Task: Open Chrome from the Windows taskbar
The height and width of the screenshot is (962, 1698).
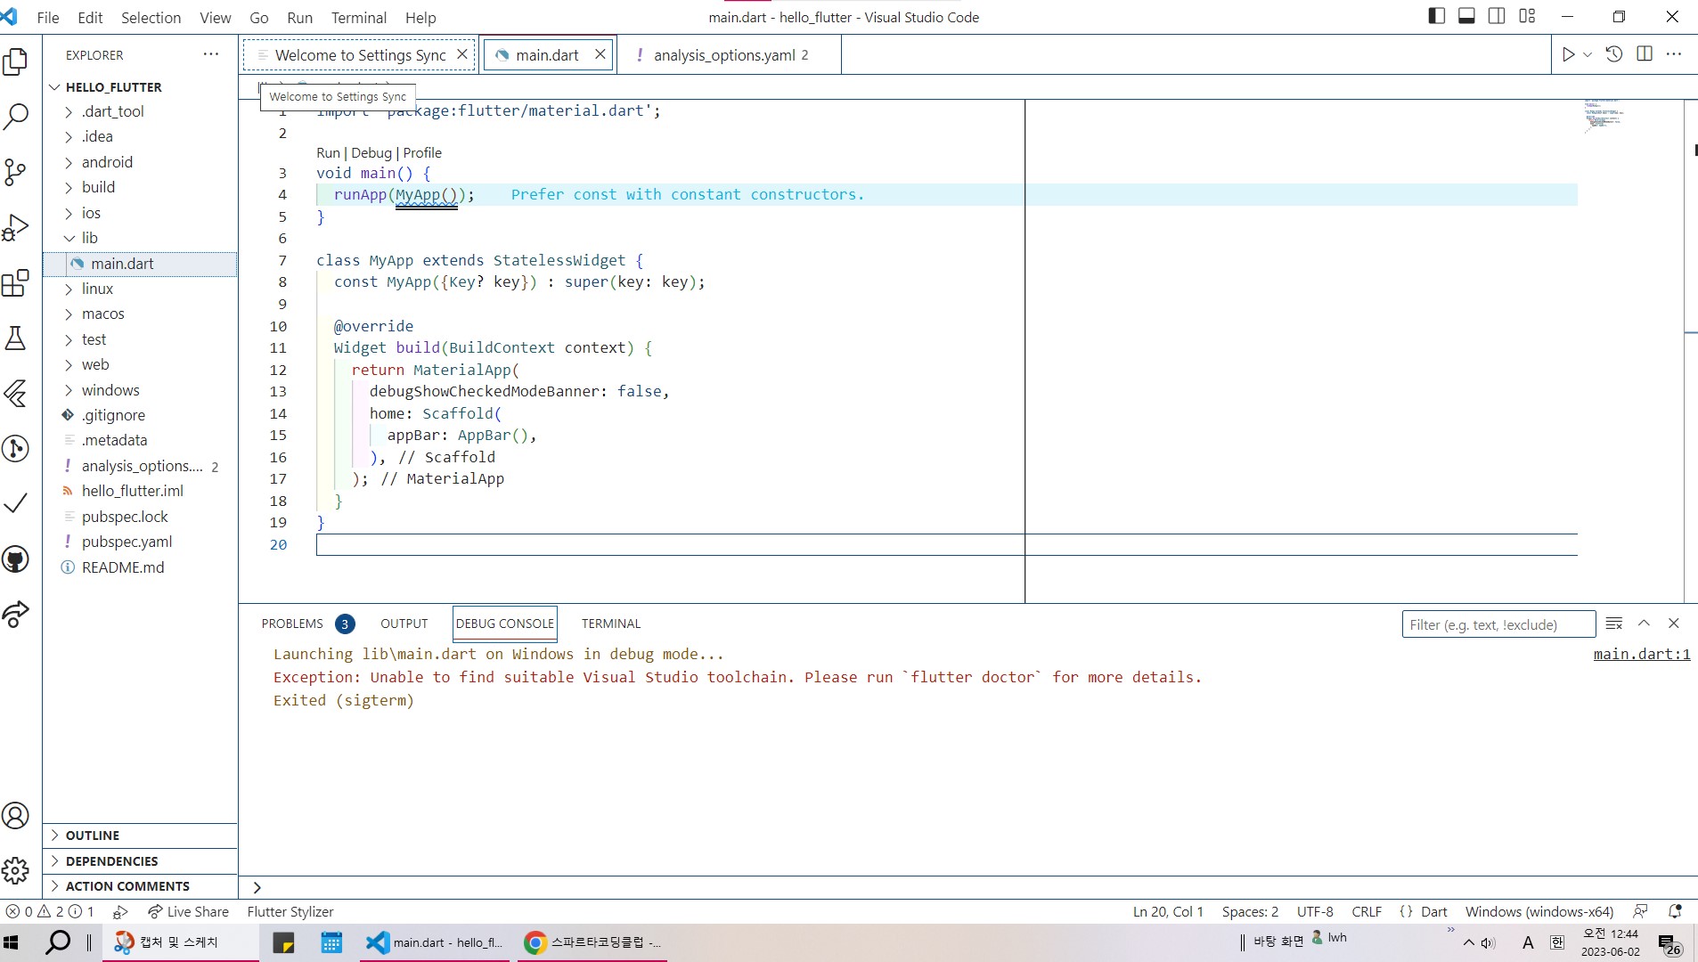Action: click(592, 942)
